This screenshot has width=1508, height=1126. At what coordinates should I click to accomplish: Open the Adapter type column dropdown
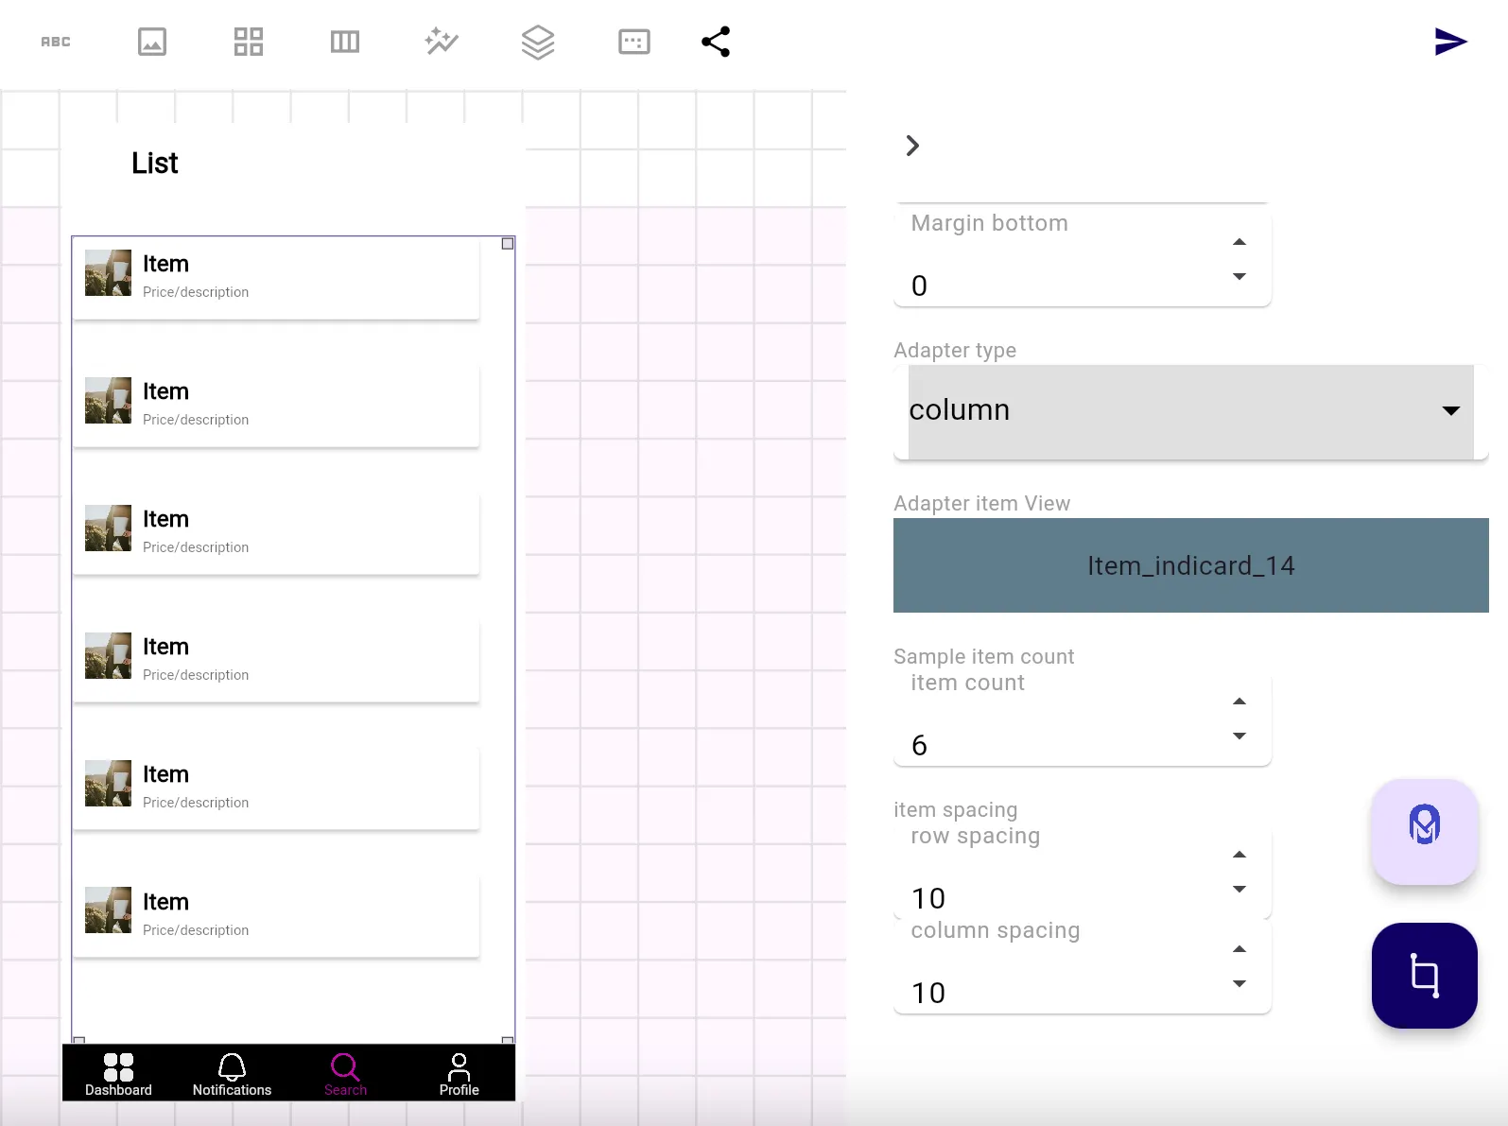(1190, 411)
